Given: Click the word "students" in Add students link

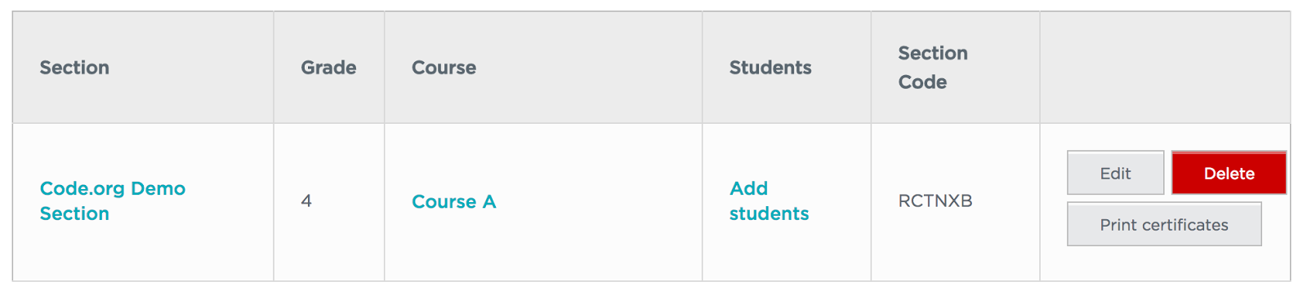Looking at the screenshot, I should click(769, 214).
